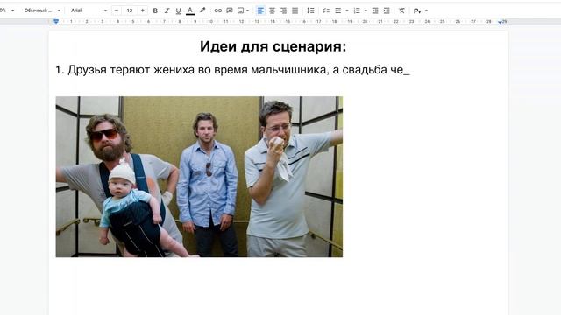Increase the paragraph indent
This screenshot has height=315, width=561.
click(387, 10)
